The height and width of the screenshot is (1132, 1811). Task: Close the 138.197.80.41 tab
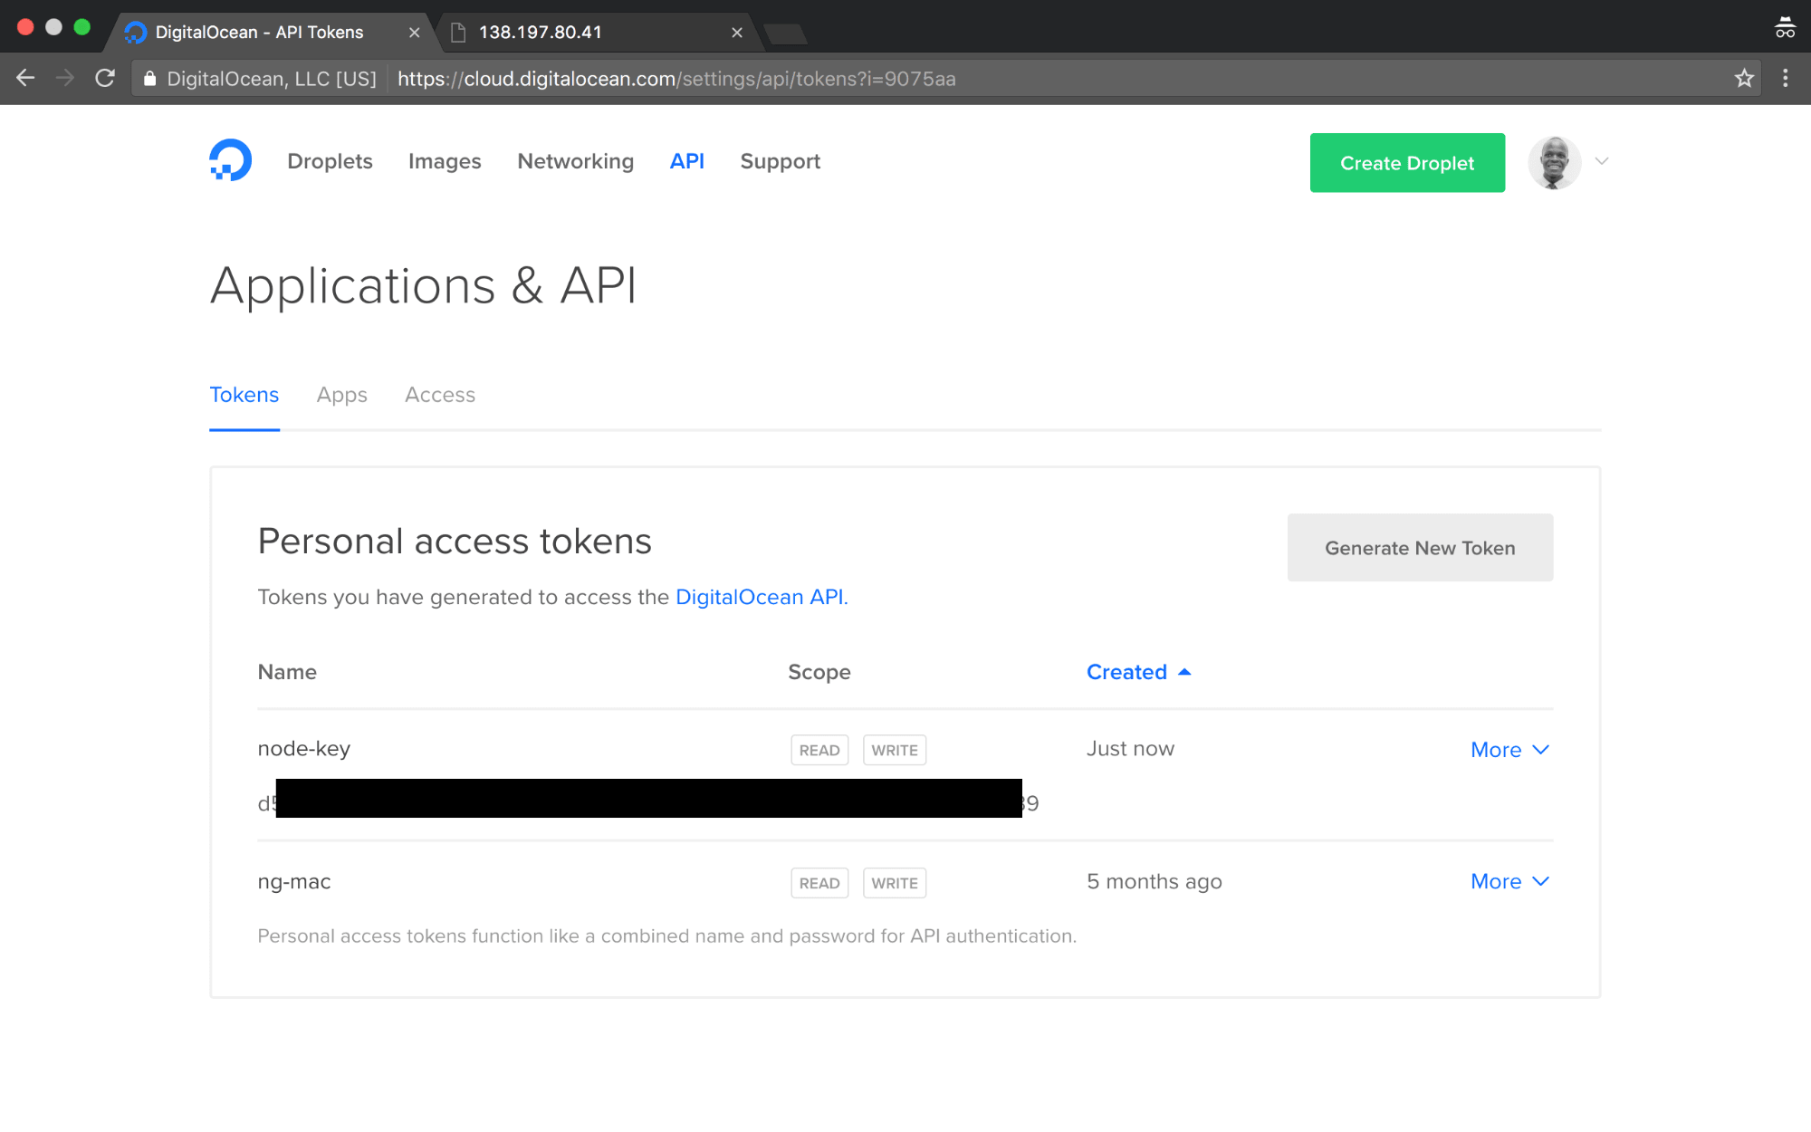tap(737, 33)
